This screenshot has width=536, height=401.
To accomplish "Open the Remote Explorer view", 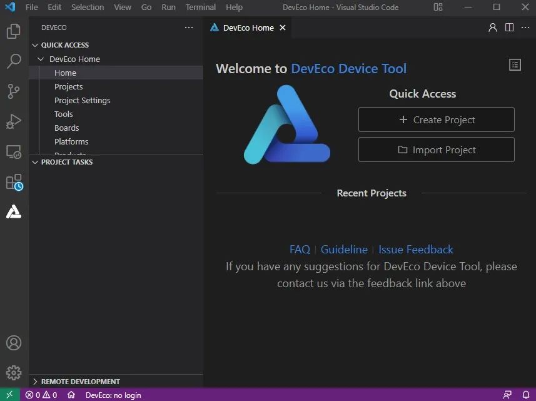I will pos(14,152).
